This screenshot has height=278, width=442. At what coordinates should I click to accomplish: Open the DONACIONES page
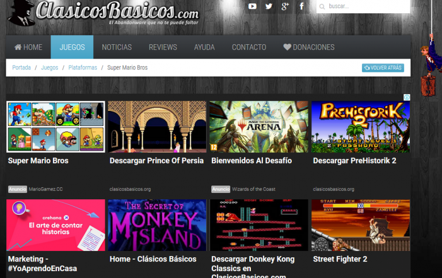[308, 47]
